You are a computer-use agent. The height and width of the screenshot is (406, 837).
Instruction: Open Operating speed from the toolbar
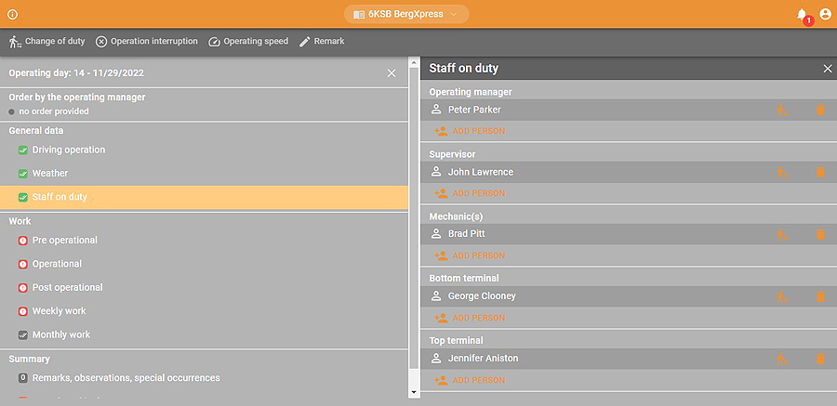(x=248, y=42)
